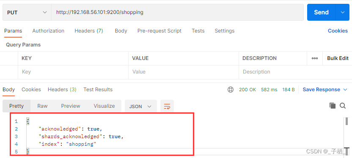
Task: Click the KEY column header
Action: click(x=27, y=58)
